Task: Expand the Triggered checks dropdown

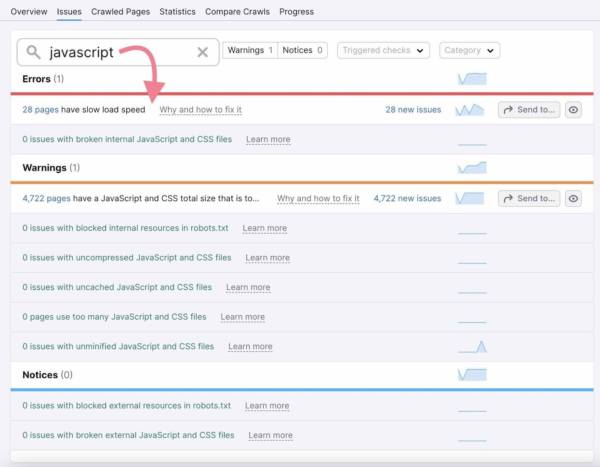Action: click(x=383, y=50)
